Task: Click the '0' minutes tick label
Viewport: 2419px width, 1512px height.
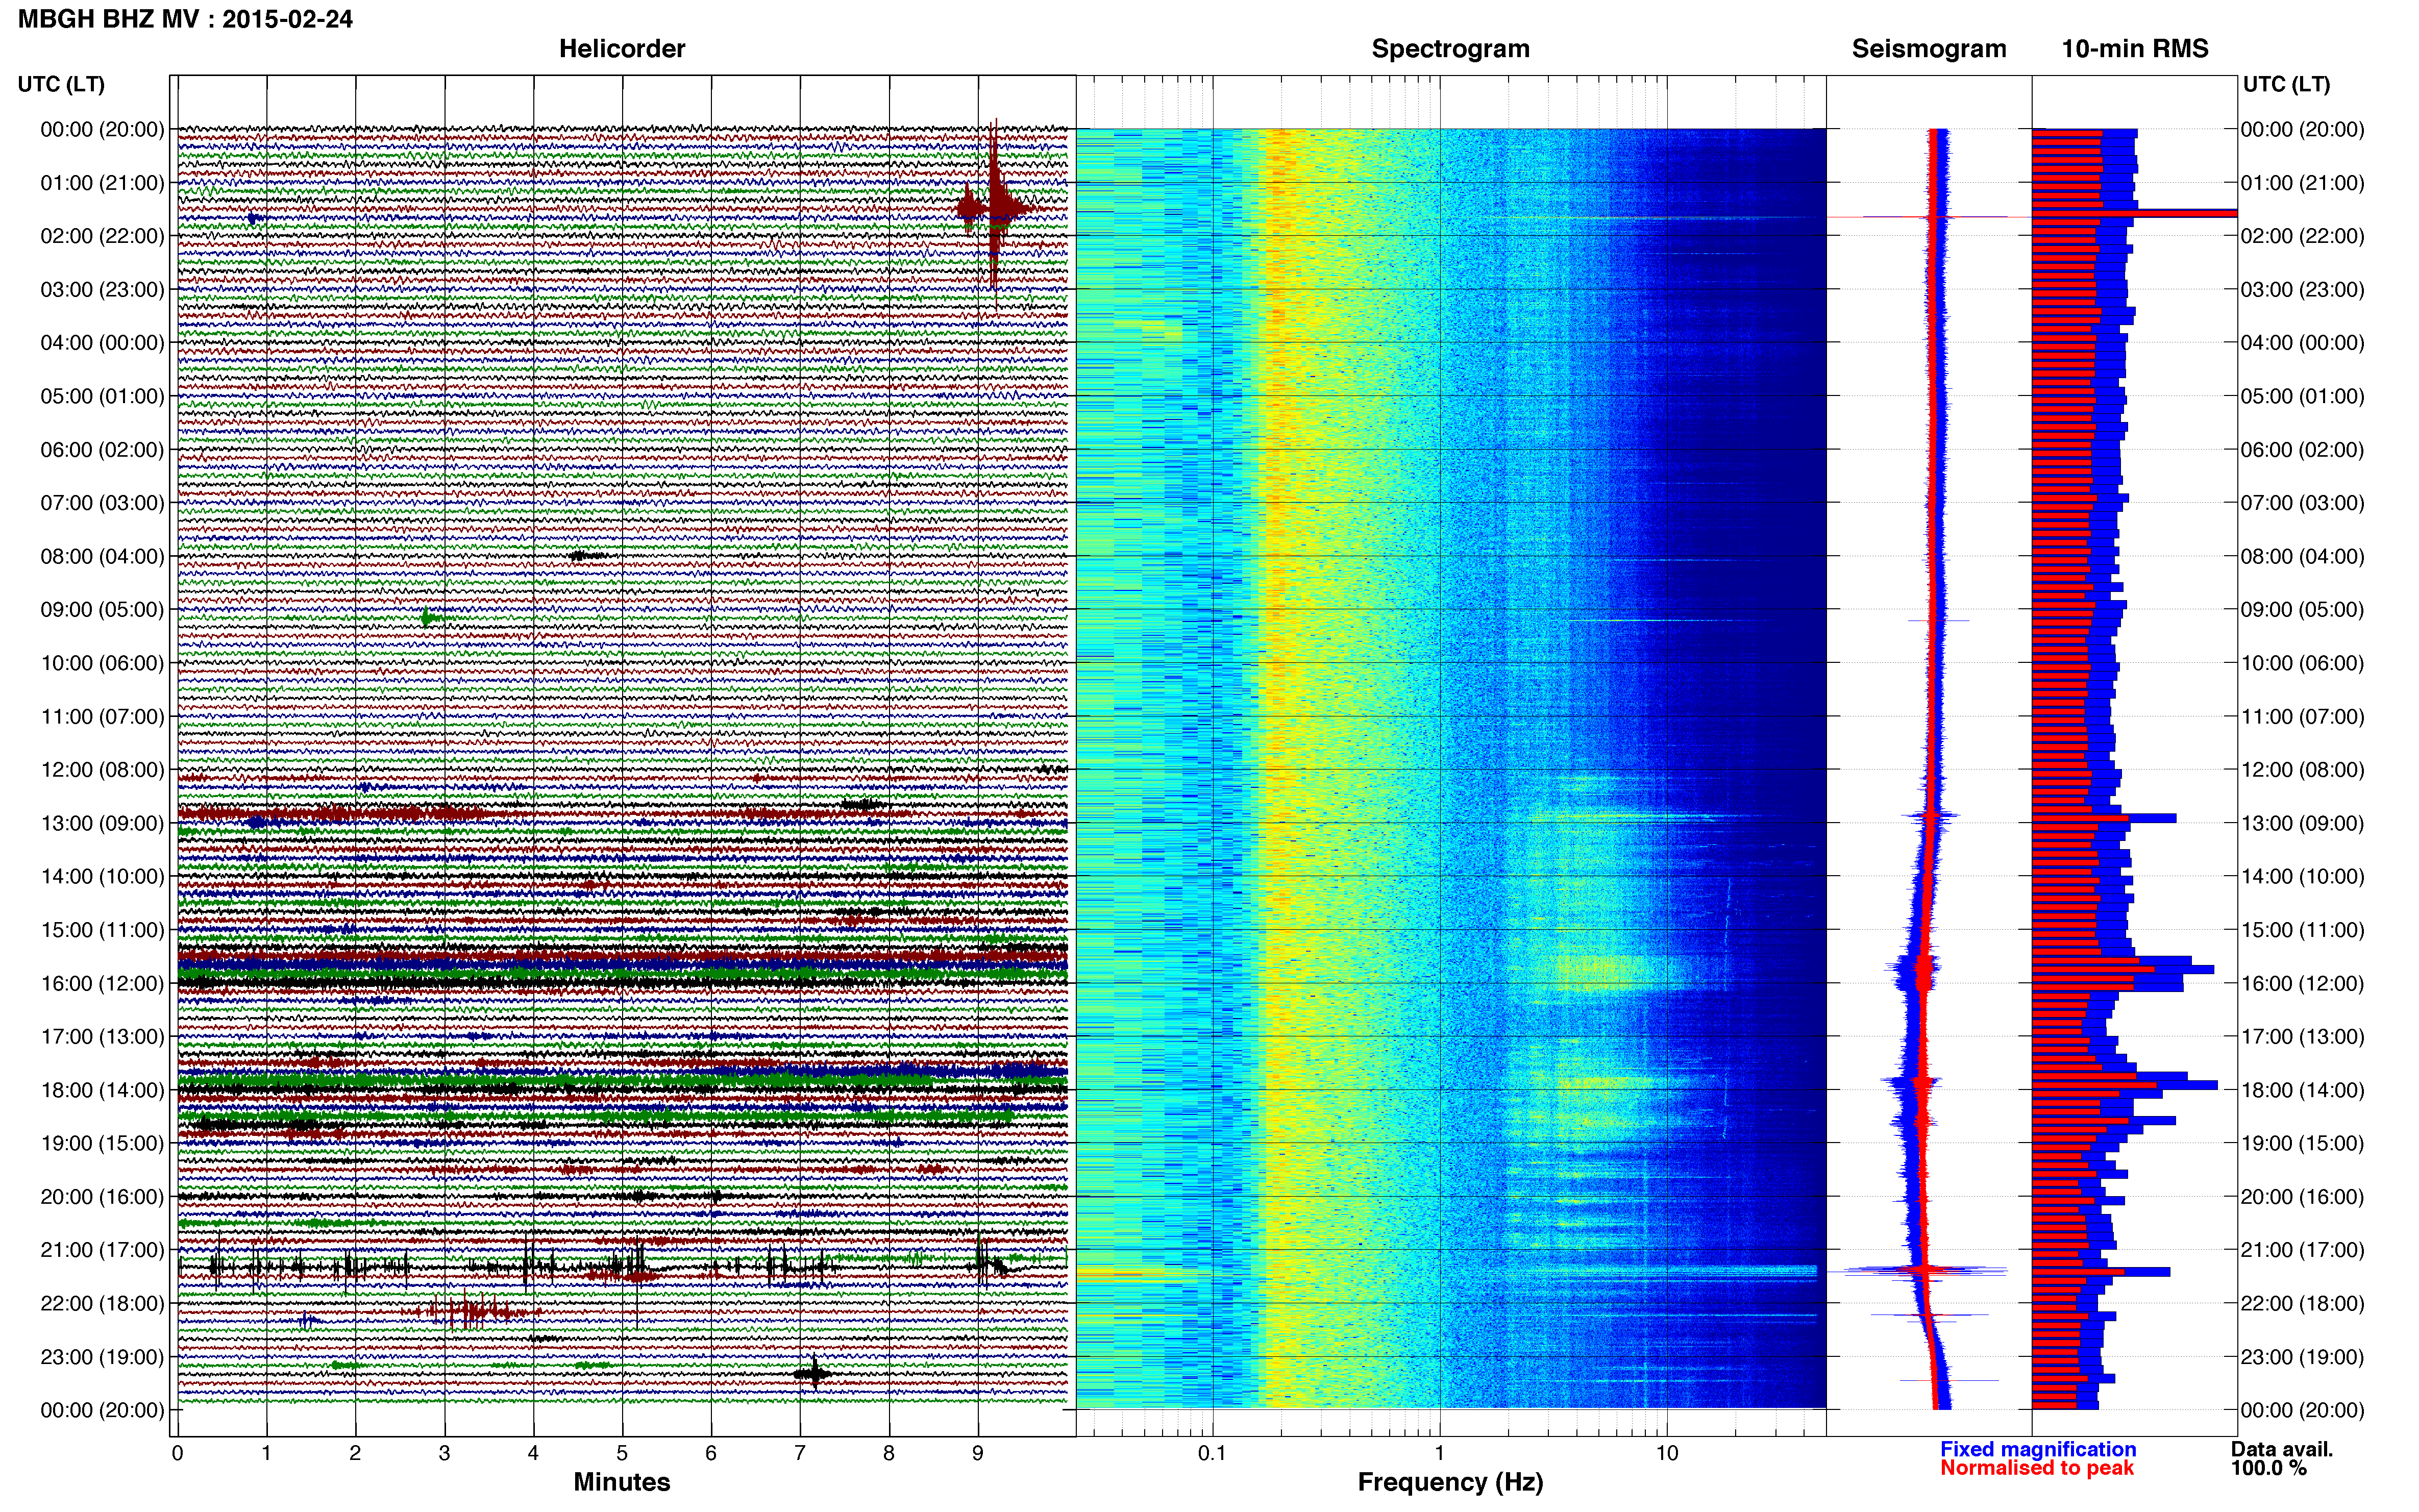Action: click(x=177, y=1453)
